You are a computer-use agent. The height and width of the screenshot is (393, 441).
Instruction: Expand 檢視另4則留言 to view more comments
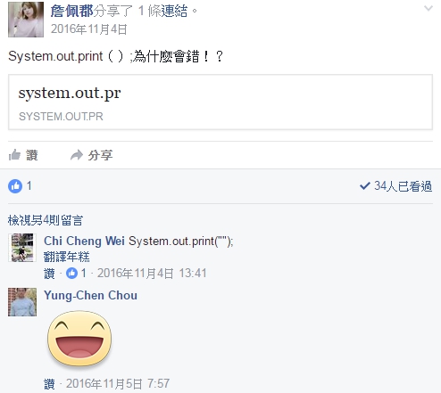pyautogui.click(x=46, y=220)
